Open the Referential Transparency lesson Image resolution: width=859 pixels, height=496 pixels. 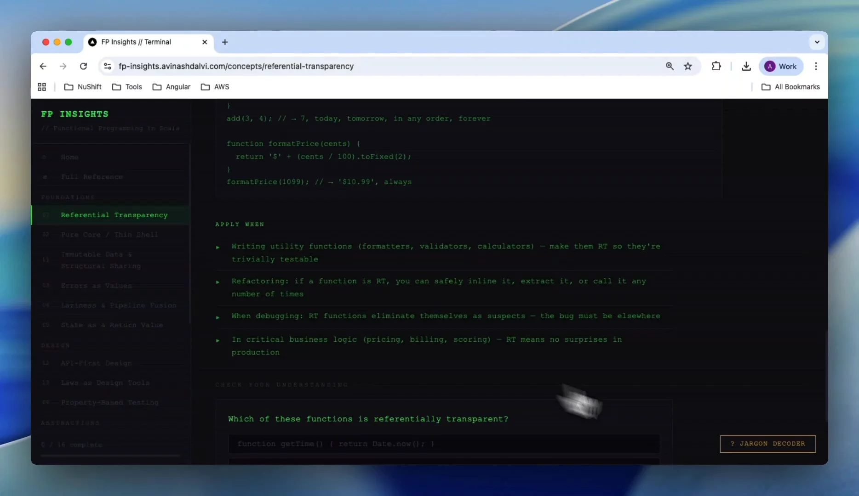pyautogui.click(x=114, y=214)
